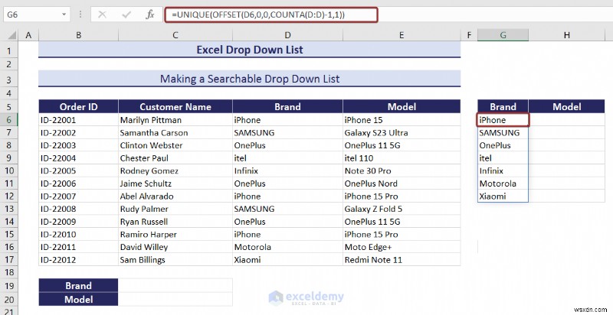The width and height of the screenshot is (613, 315).
Task: Select cell Rudy Palmer
Action: coord(175,209)
